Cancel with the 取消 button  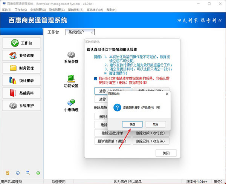click(156, 124)
